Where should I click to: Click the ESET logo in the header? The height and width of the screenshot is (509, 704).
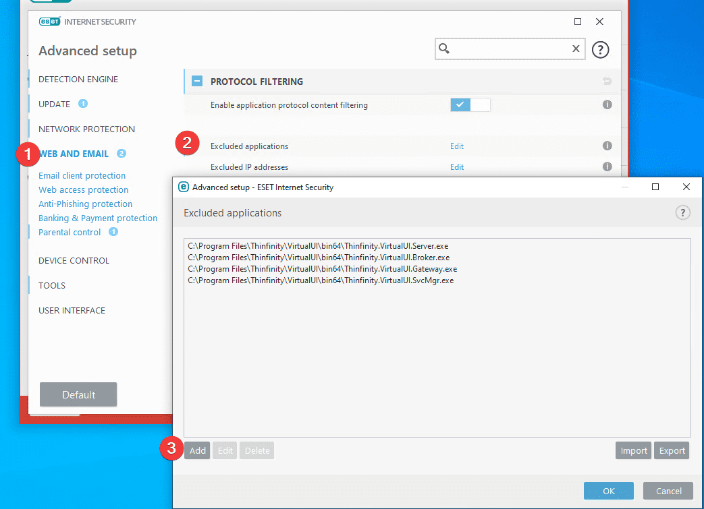pyautogui.click(x=49, y=21)
